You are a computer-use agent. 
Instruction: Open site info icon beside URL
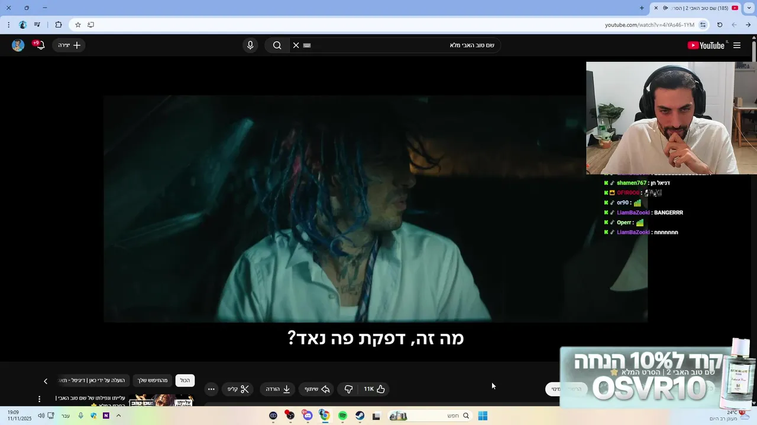[x=703, y=25]
